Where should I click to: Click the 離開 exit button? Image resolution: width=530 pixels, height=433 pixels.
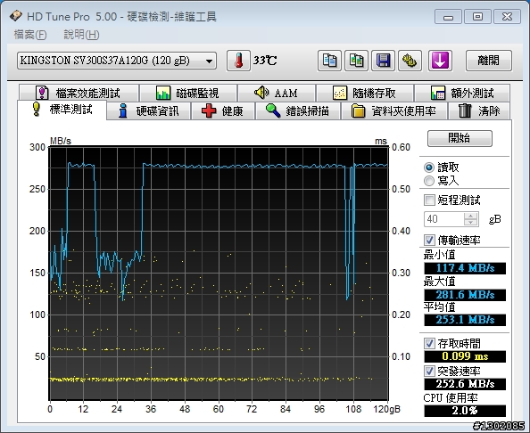pyautogui.click(x=488, y=61)
